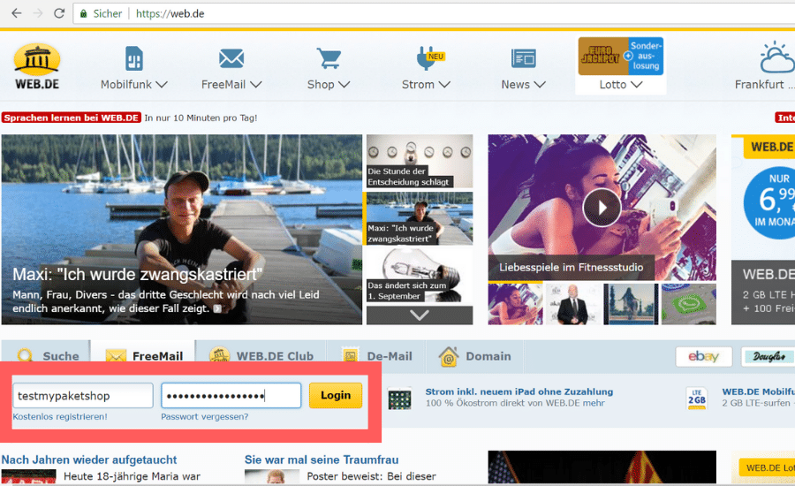Click the WEB.DE logo icon
Image resolution: width=795 pixels, height=486 pixels.
pyautogui.click(x=36, y=58)
